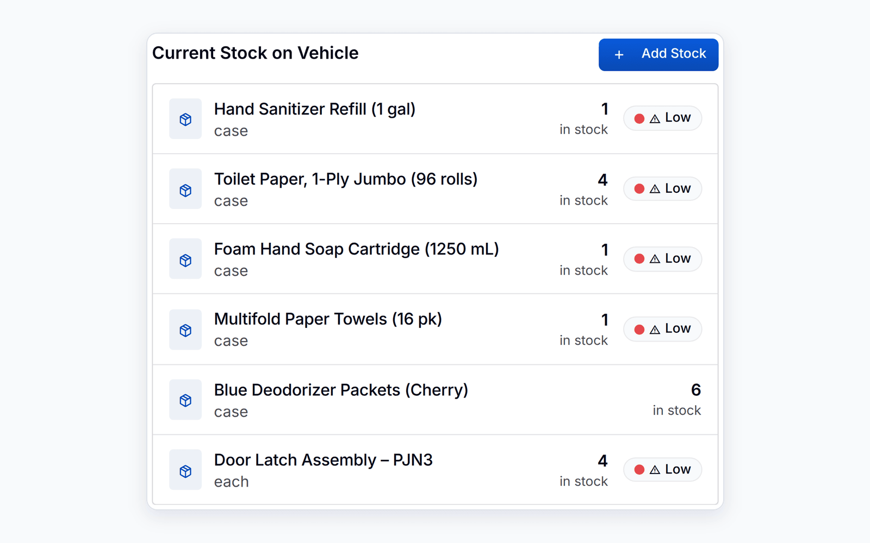
Task: Click the plus icon in Add Stock
Action: tap(619, 55)
